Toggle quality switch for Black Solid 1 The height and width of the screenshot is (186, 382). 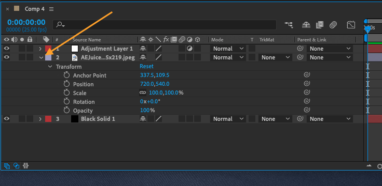159,119
